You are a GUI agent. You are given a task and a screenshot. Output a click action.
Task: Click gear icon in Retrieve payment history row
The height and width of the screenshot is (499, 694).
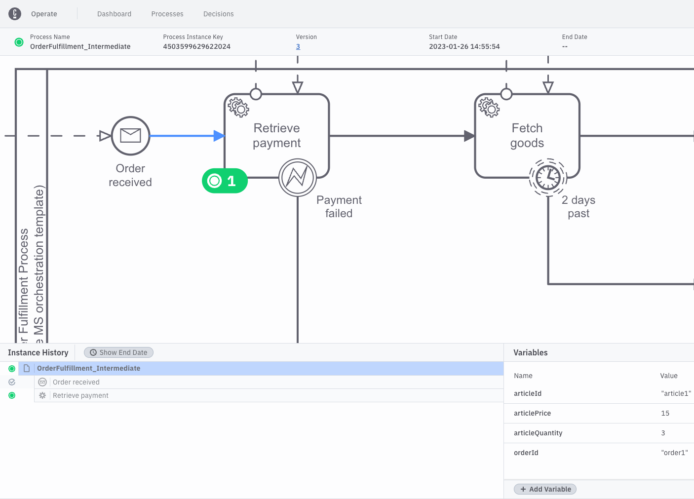(42, 395)
